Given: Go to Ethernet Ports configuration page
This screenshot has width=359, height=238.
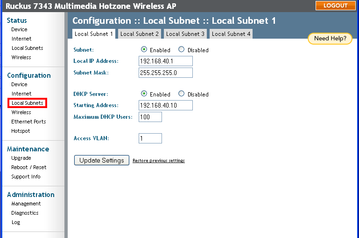Looking at the screenshot, I should point(28,122).
